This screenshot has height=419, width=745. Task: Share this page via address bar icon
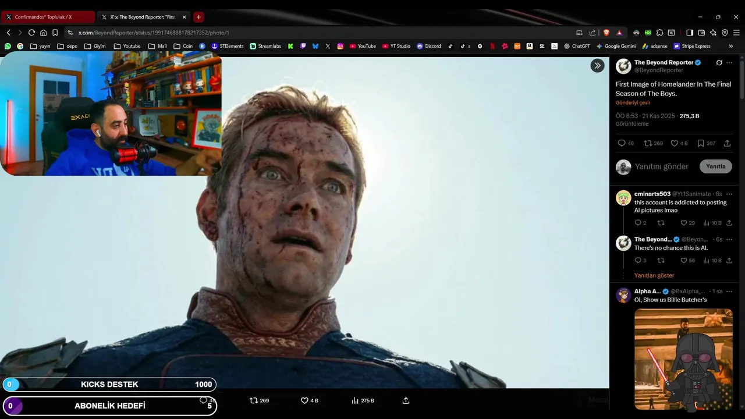[x=593, y=33]
